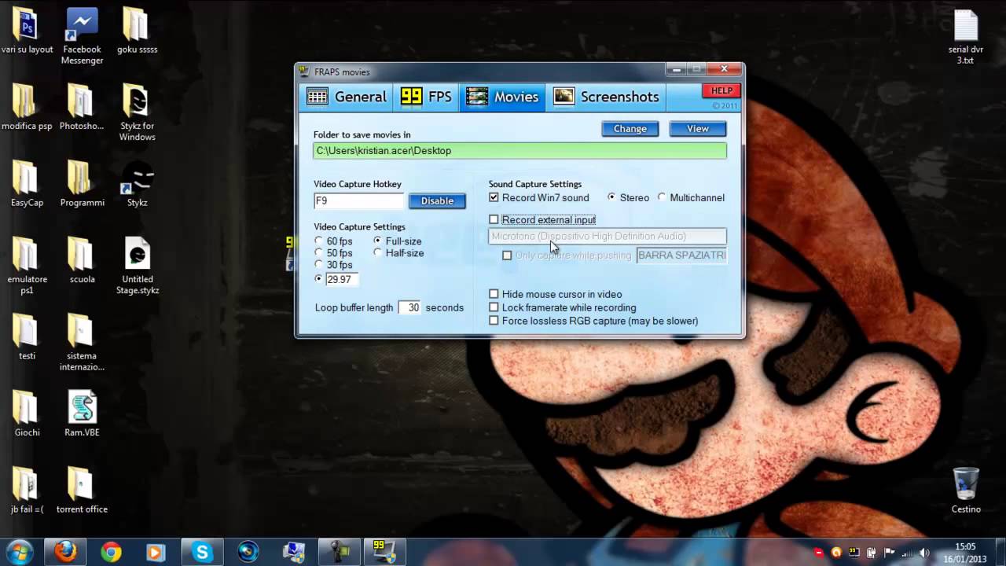
Task: Click the FRAPS icon in title bar
Action: (305, 72)
